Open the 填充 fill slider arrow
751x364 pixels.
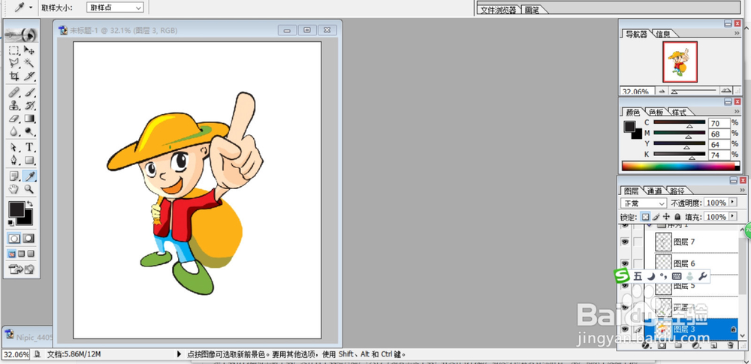click(x=731, y=217)
